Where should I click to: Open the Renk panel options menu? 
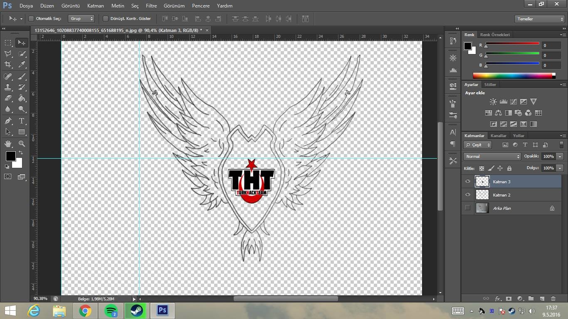563,35
